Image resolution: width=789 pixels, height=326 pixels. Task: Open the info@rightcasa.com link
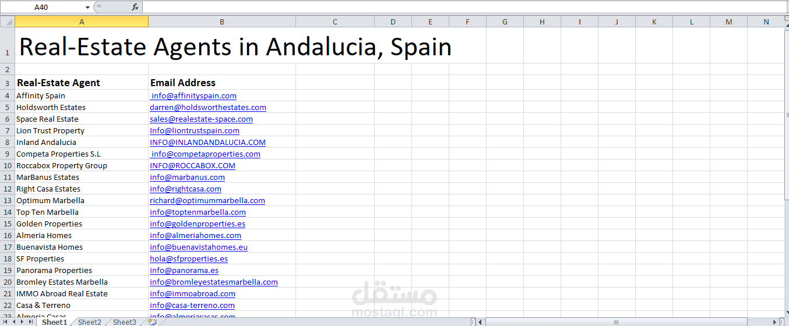pos(185,189)
